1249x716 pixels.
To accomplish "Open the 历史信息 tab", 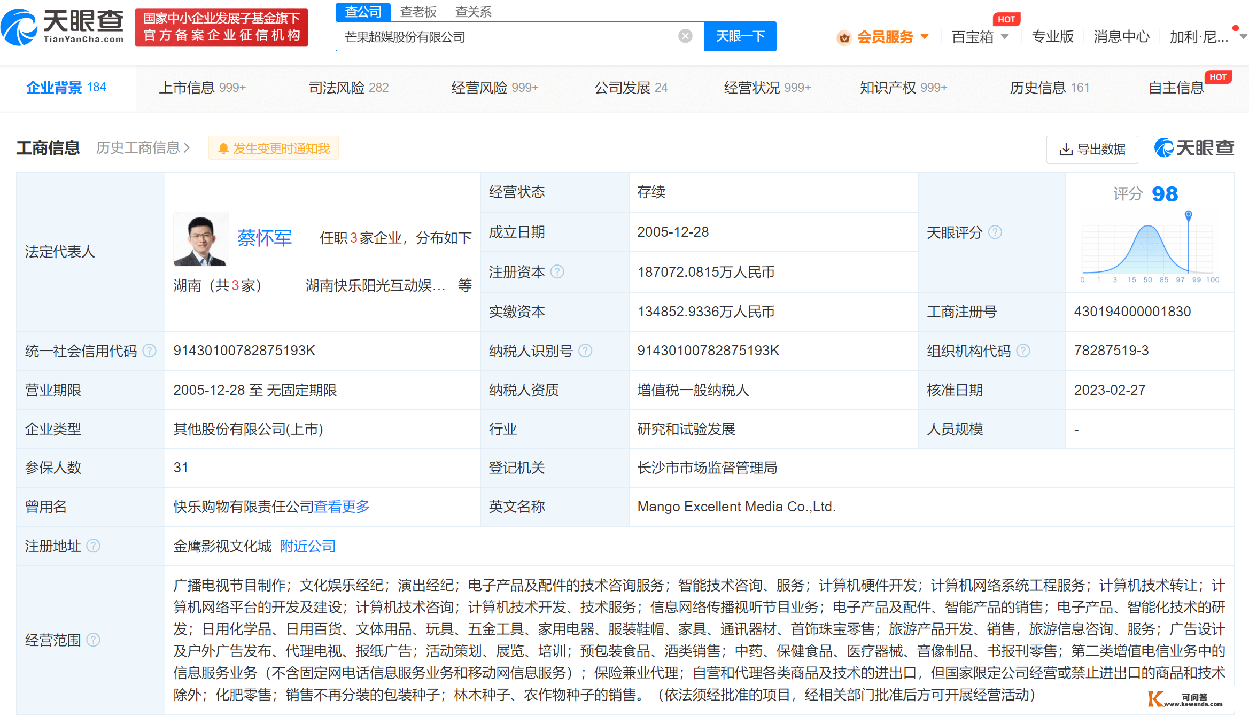I will pos(1050,88).
